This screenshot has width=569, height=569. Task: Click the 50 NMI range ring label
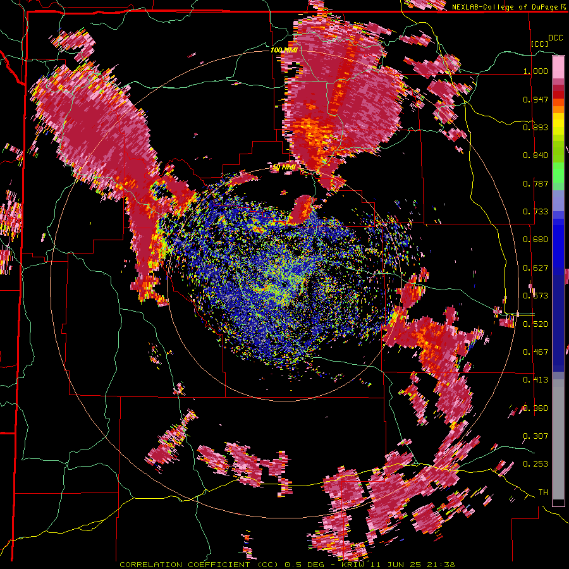(x=284, y=168)
